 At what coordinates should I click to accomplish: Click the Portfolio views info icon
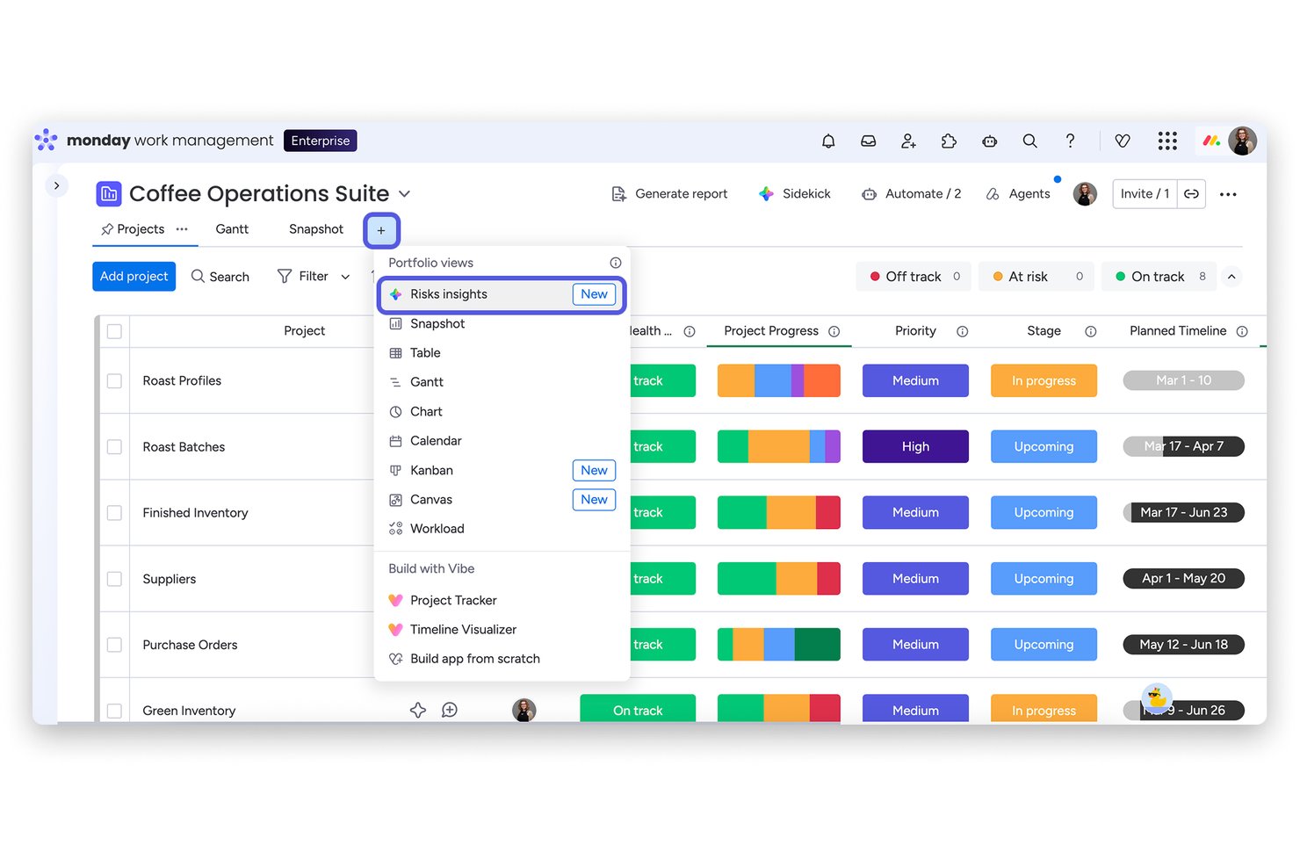click(x=616, y=263)
